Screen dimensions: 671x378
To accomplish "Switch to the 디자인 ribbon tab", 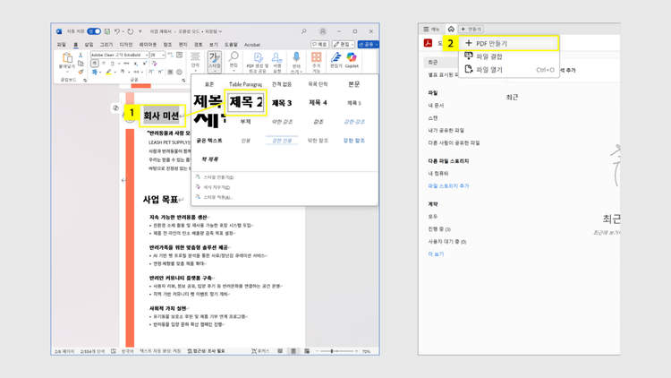I will [126, 45].
